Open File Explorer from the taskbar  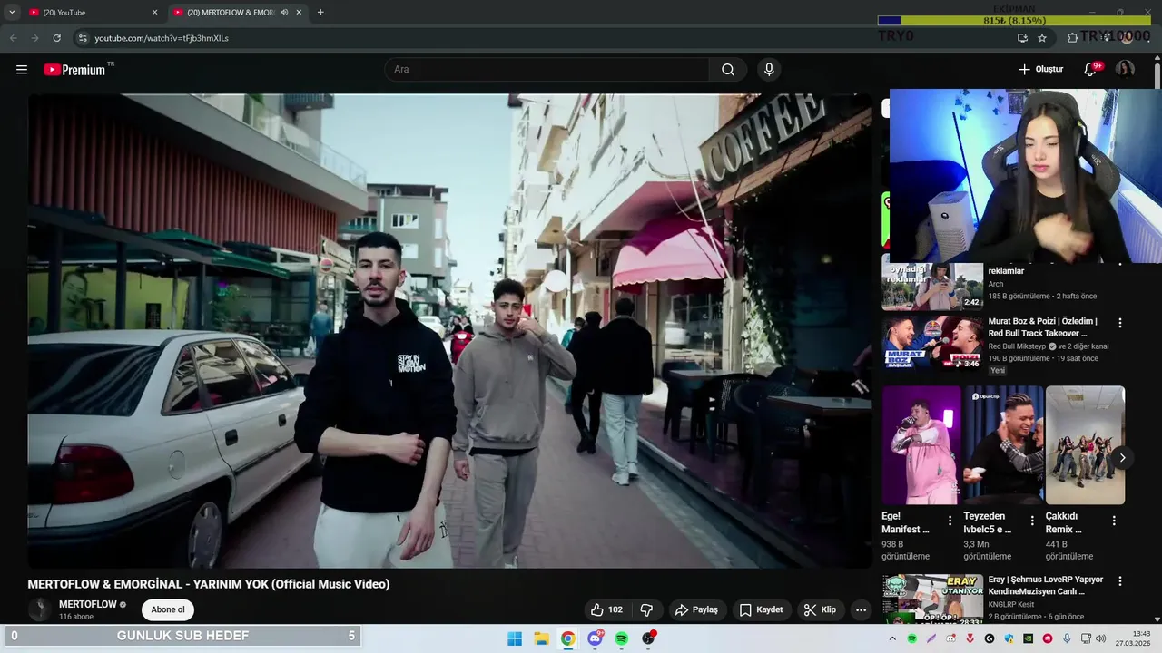[541, 638]
